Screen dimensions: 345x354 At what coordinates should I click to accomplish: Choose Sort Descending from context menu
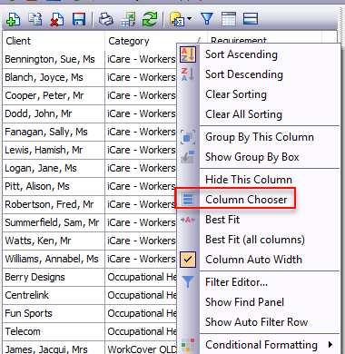click(x=244, y=74)
